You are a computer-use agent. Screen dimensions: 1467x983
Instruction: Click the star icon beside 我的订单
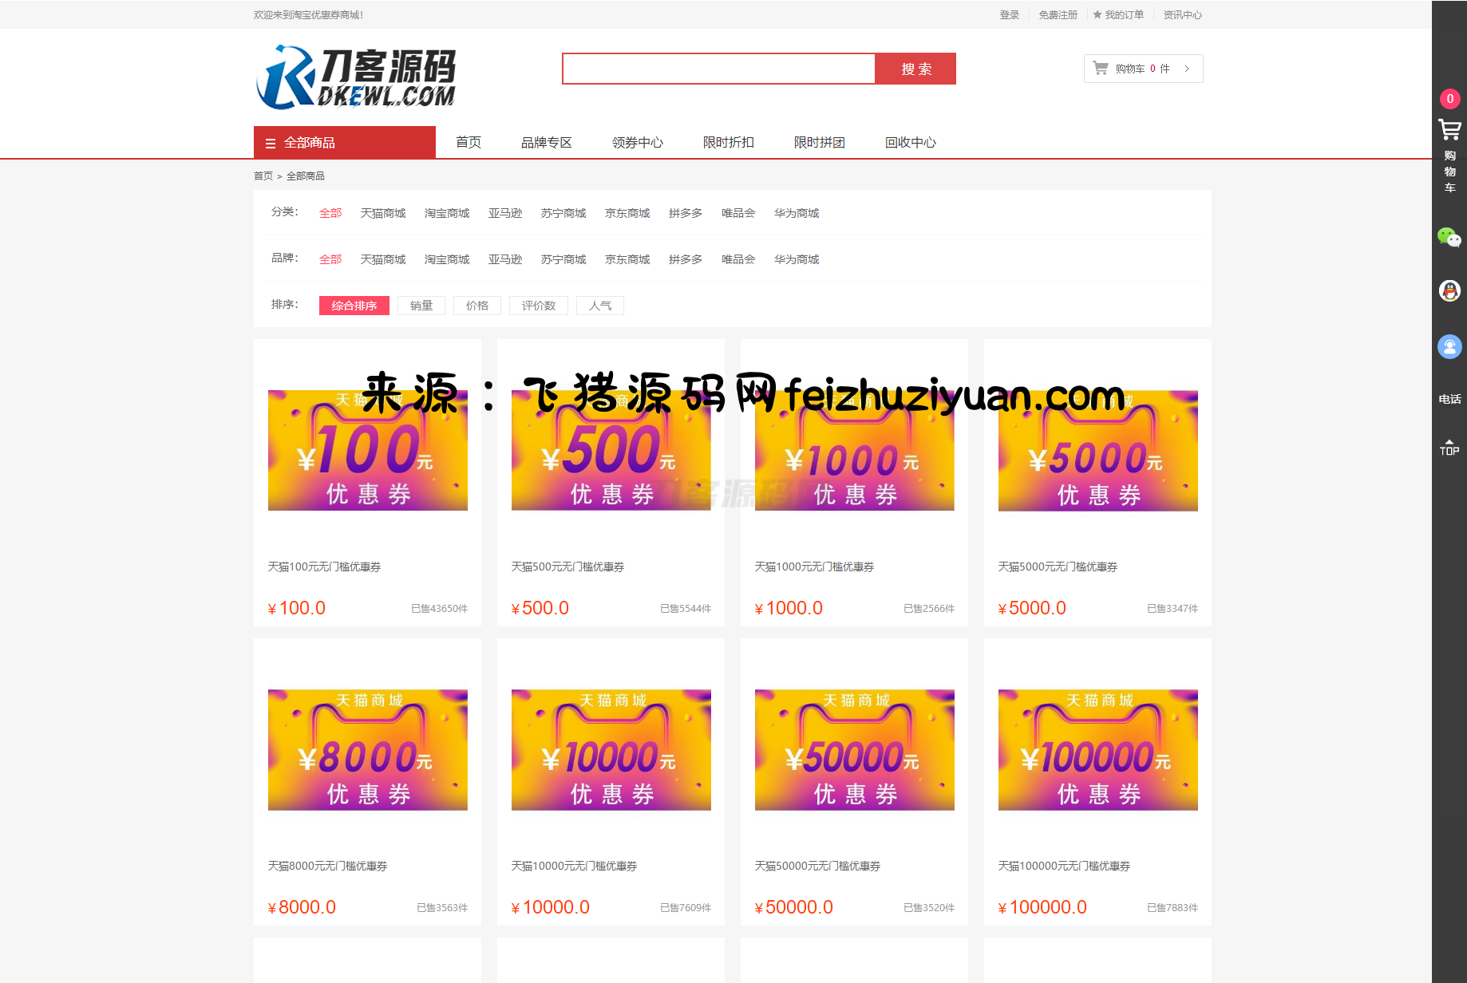pos(1097,14)
